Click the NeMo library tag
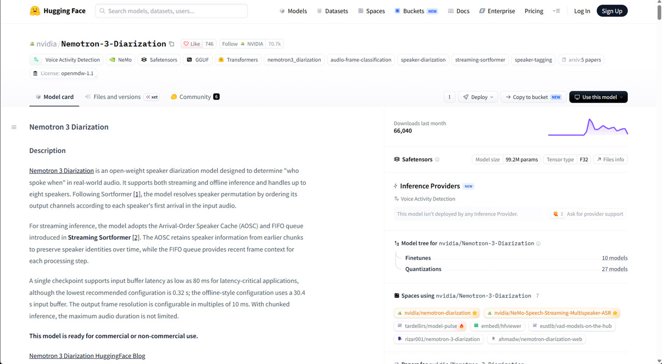662x364 pixels. coord(121,60)
